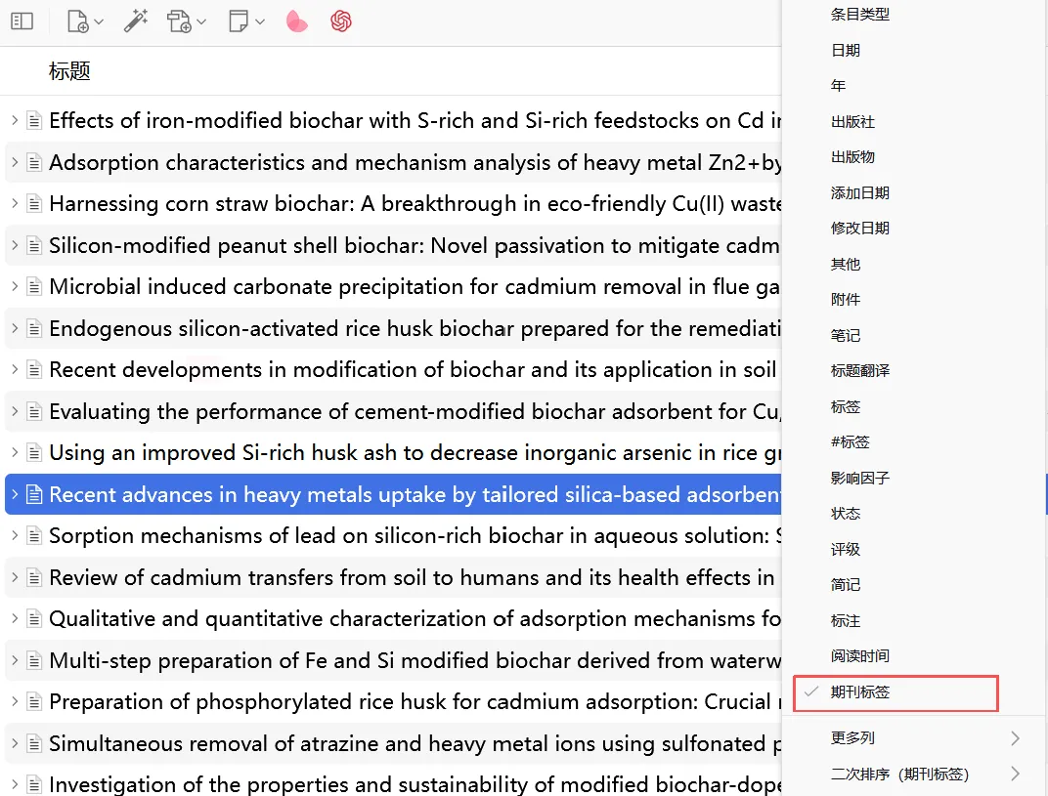Expand the 'Adsorption characteristics and mechanism' item
The height and width of the screenshot is (796, 1048).
pos(14,162)
